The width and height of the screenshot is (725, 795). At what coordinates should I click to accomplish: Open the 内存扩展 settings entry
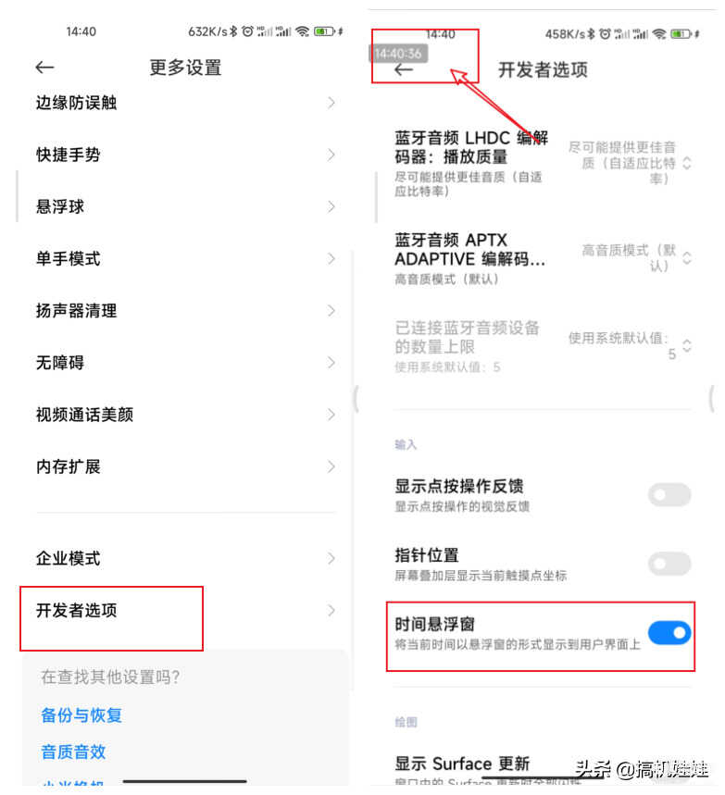point(186,466)
